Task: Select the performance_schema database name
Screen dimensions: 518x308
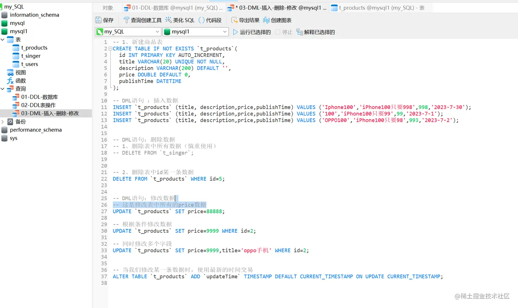Action: click(36, 130)
